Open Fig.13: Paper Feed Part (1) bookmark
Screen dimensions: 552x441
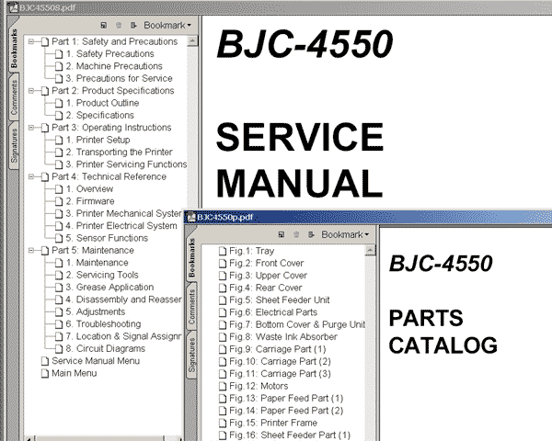[x=286, y=399]
